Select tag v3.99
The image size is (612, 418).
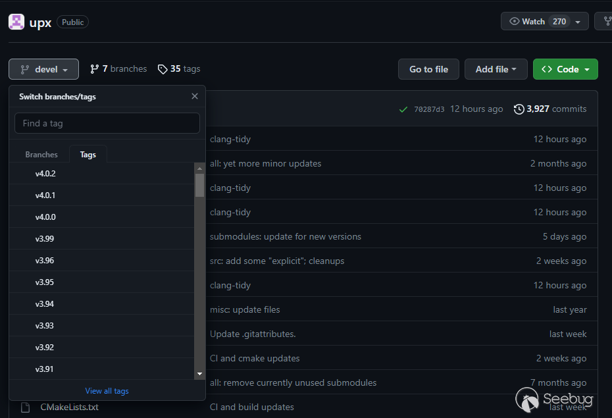(x=101, y=238)
